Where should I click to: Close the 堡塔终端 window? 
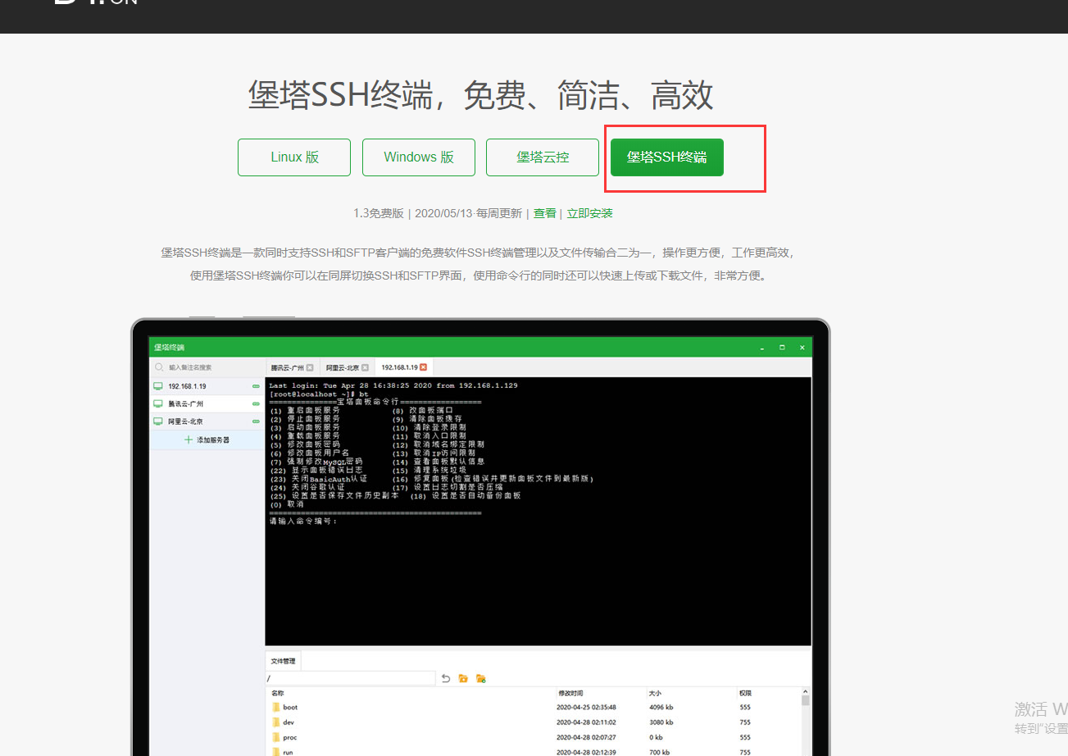[x=802, y=347]
